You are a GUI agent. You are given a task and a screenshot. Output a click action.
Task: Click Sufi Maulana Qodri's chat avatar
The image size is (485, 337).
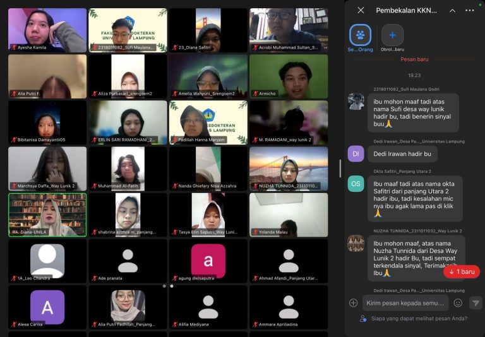click(356, 102)
